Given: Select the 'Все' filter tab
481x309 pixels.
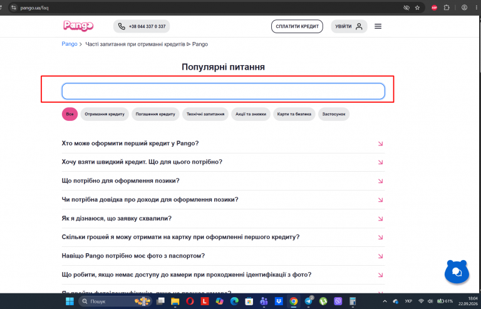Looking at the screenshot, I should coord(70,114).
